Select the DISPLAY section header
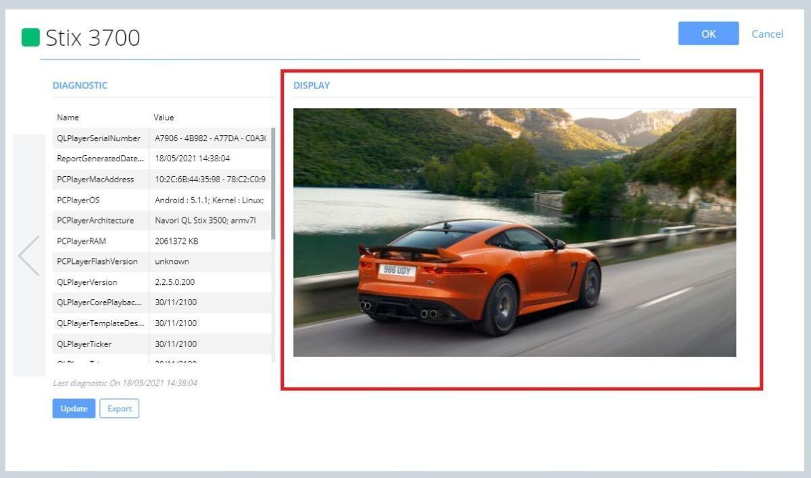Screen dimensions: 811x478 point(312,86)
